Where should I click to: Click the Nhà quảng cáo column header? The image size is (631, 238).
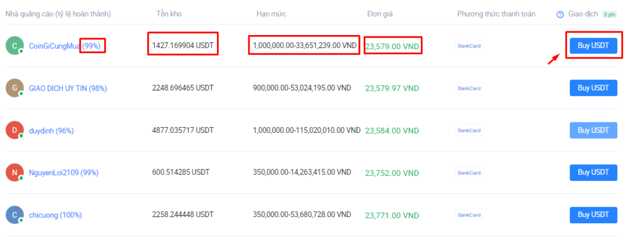[x=58, y=14]
